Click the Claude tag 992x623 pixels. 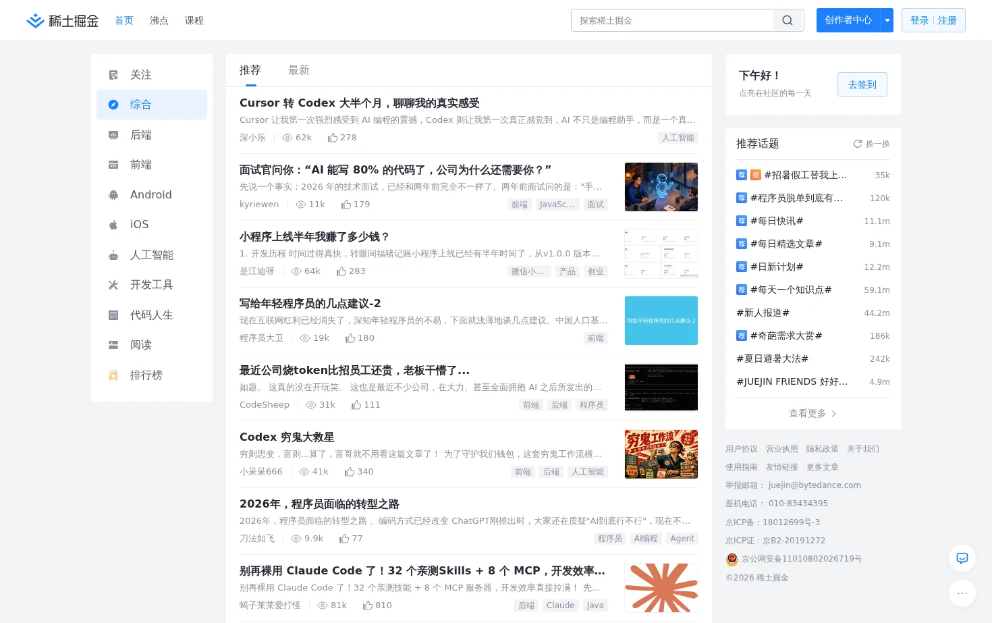561,605
